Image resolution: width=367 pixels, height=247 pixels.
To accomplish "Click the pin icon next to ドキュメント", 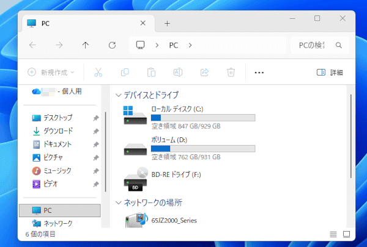I will pyautogui.click(x=96, y=145).
